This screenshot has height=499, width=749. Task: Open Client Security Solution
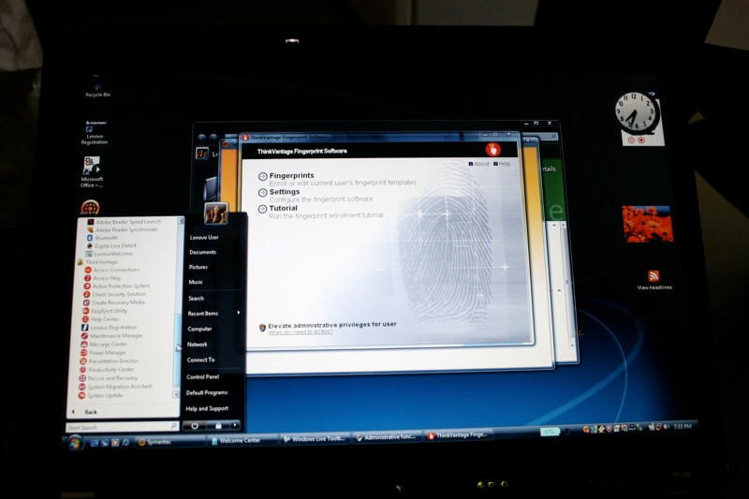click(x=114, y=294)
